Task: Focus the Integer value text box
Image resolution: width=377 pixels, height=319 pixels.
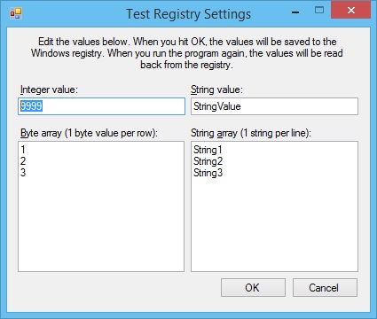Action: (x=101, y=106)
